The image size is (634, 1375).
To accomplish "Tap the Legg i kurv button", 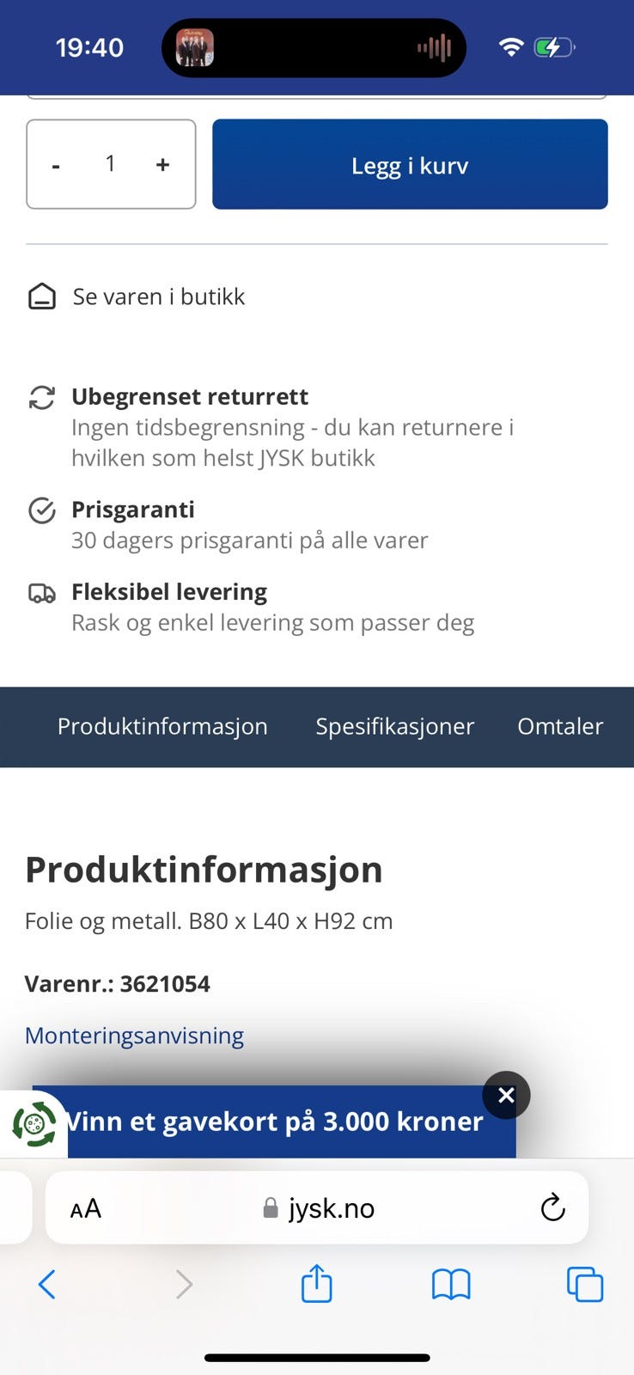I will point(410,165).
